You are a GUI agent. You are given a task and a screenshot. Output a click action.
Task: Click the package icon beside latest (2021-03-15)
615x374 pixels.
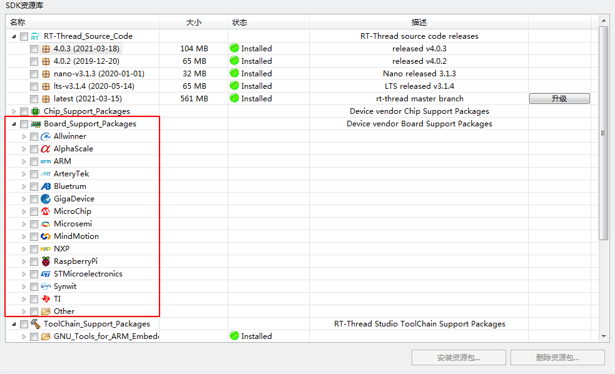[x=46, y=99]
